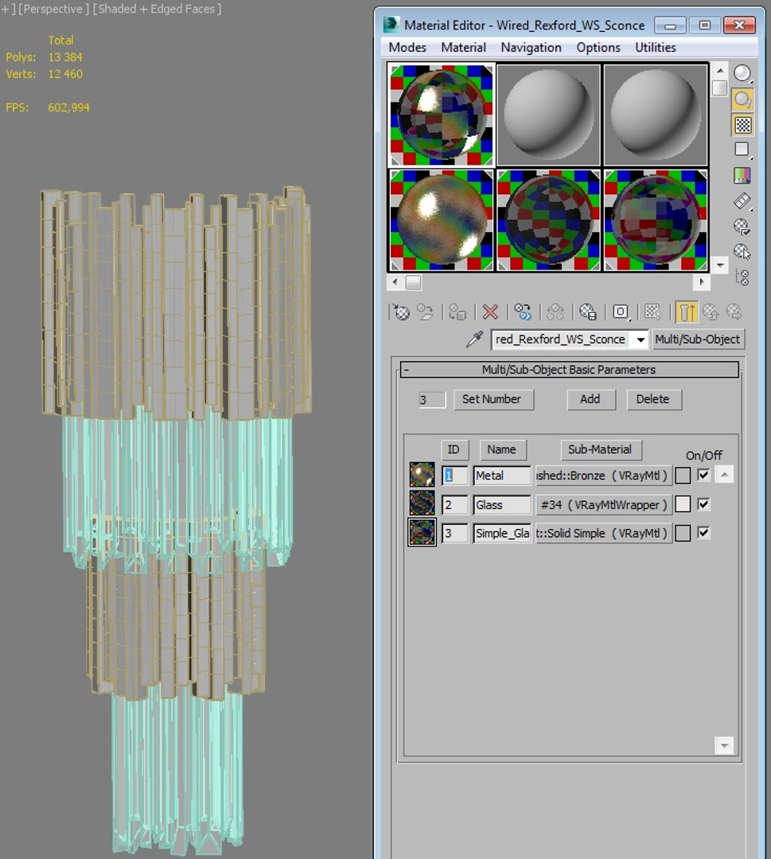Open the Navigation menu
The image size is (771, 859).
pyautogui.click(x=531, y=48)
